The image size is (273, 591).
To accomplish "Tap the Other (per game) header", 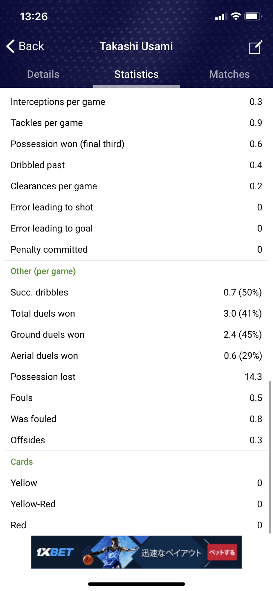I will pos(43,271).
